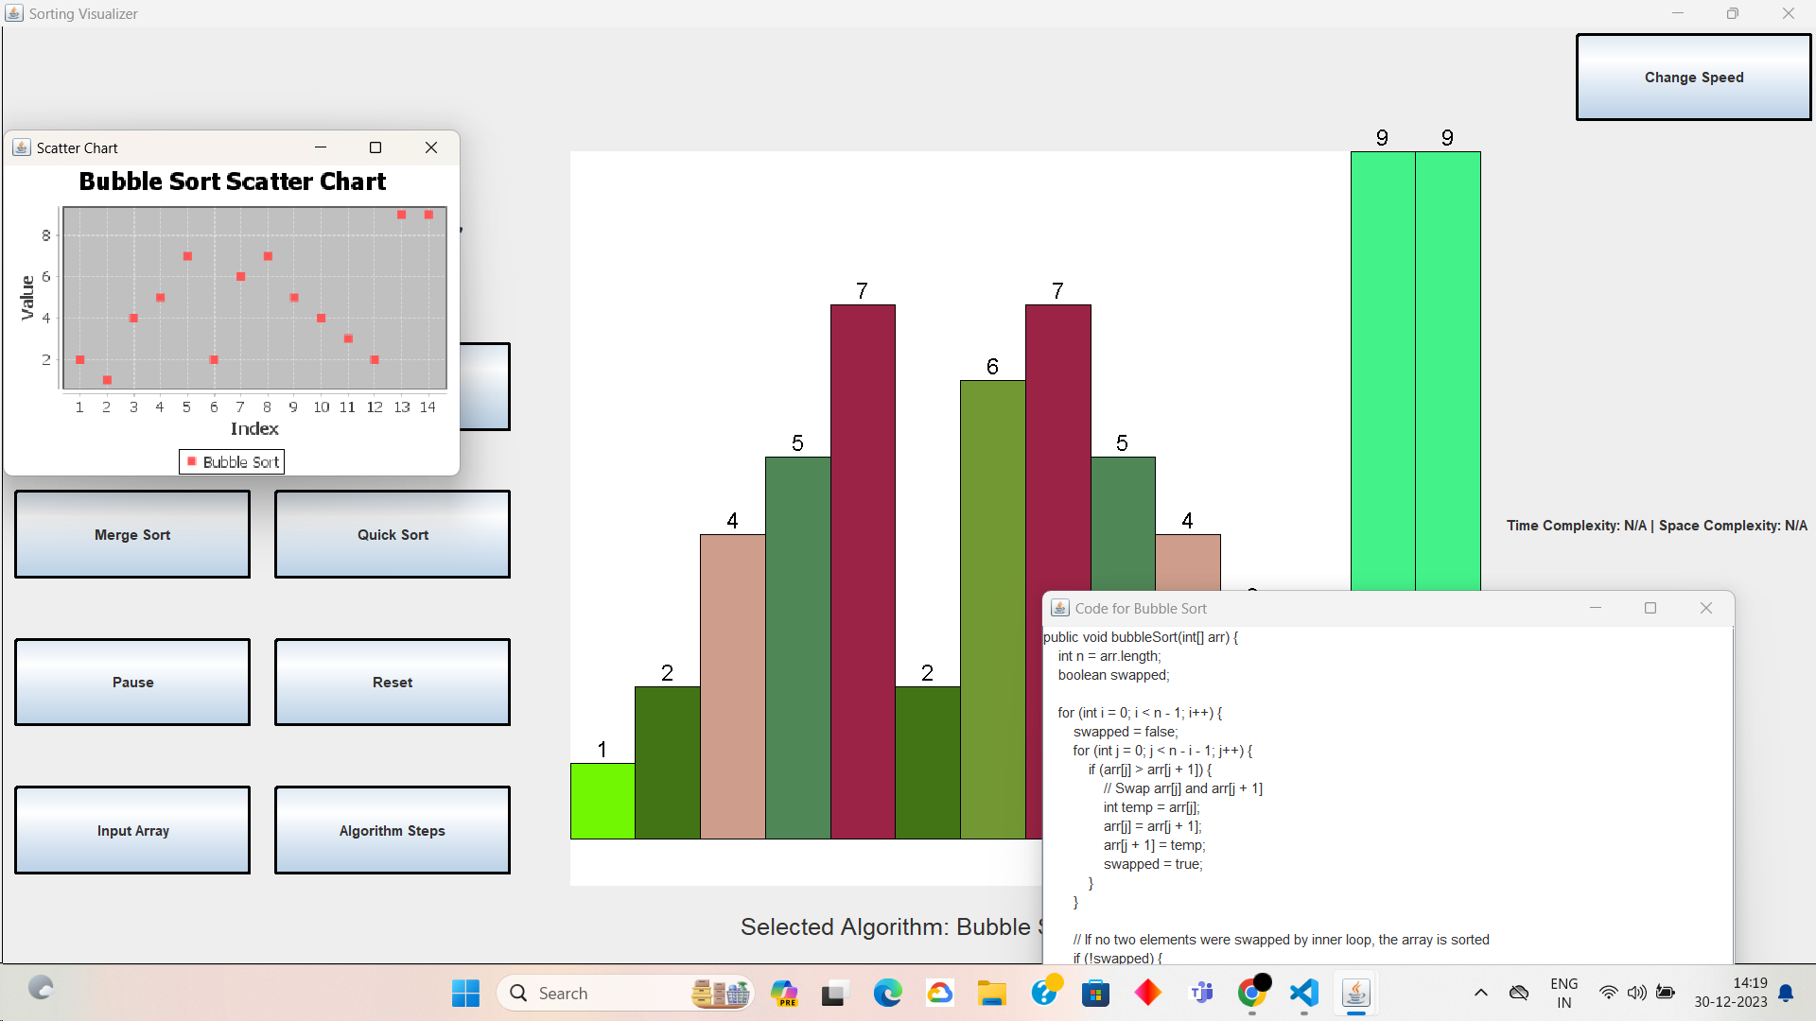Screen dimensions: 1816x1021
Task: Open the Windows Start menu
Action: point(464,993)
